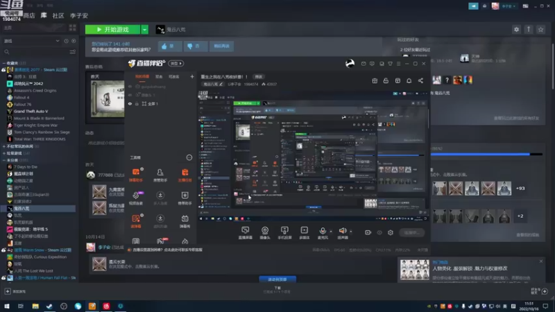Expand microphone volume arrow next to 麦克风
The image size is (555, 312).
[x=331, y=232]
